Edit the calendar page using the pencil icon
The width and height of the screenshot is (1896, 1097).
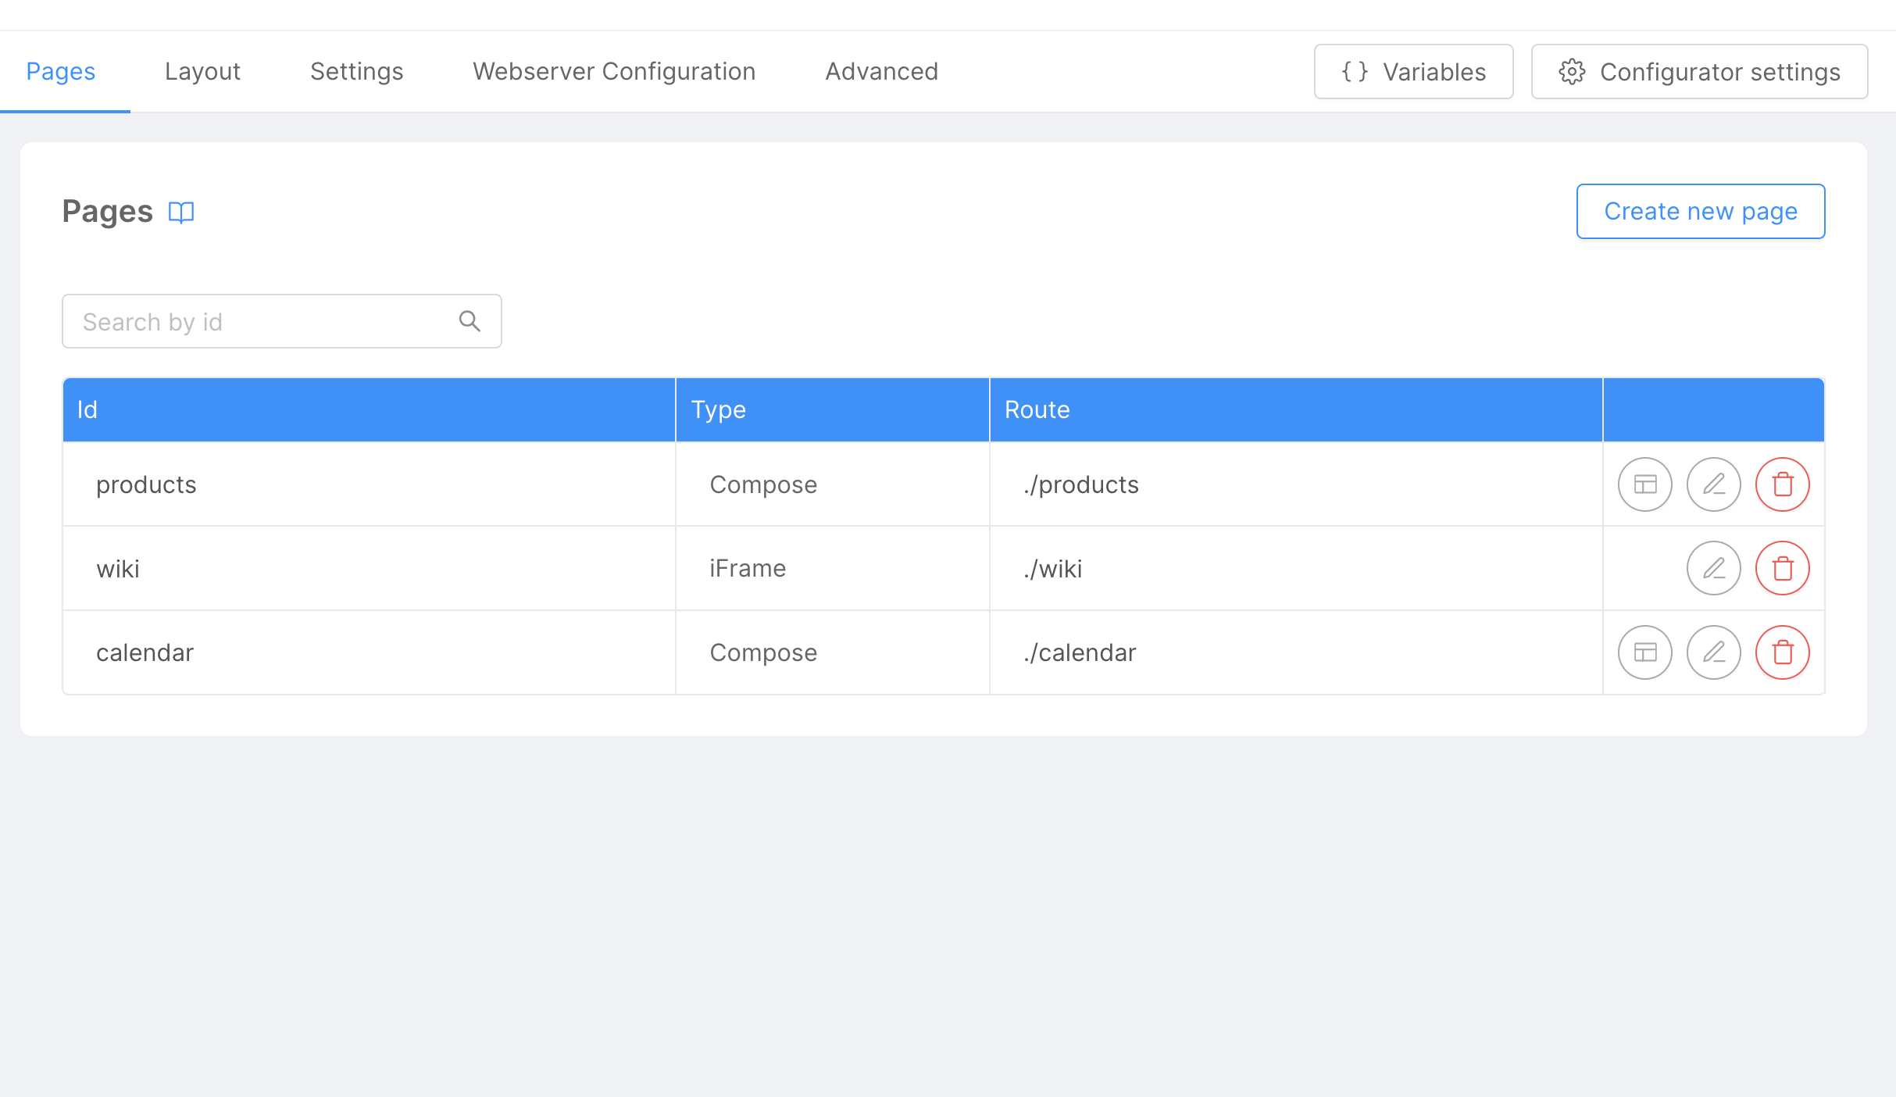click(1713, 652)
